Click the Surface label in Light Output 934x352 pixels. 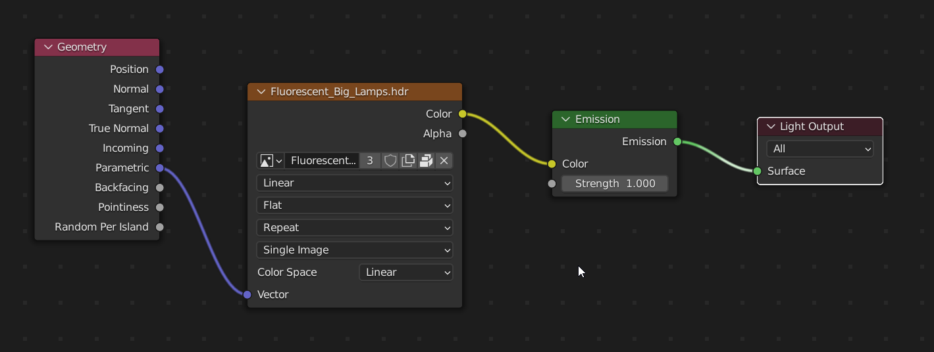(x=786, y=171)
